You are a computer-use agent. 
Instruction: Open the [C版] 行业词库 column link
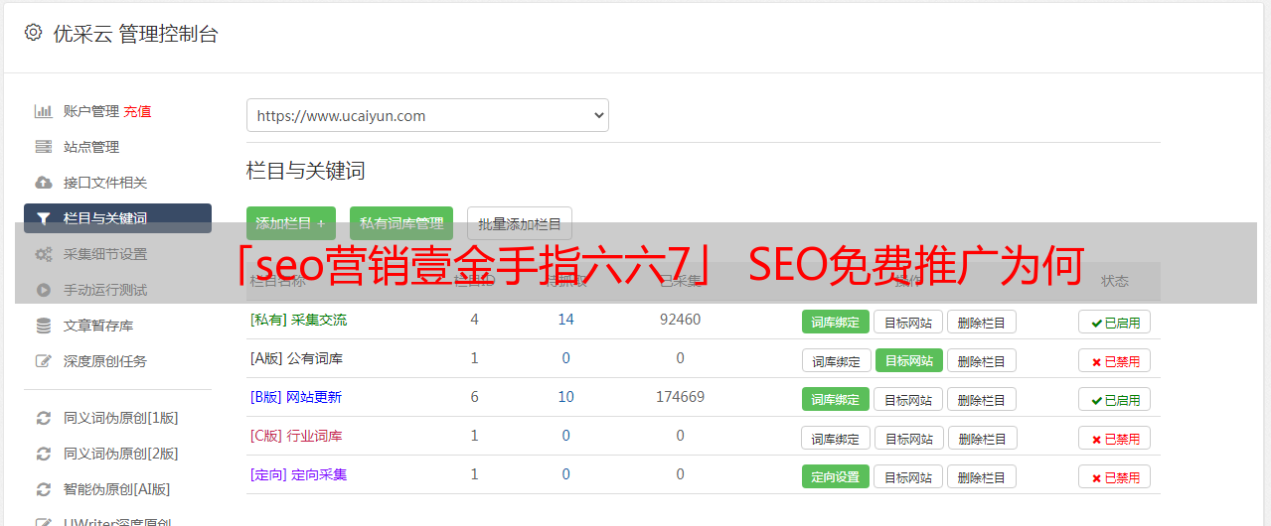tap(296, 436)
